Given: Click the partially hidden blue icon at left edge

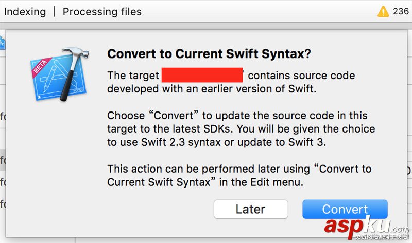Looking at the screenshot, I should 2,43.
